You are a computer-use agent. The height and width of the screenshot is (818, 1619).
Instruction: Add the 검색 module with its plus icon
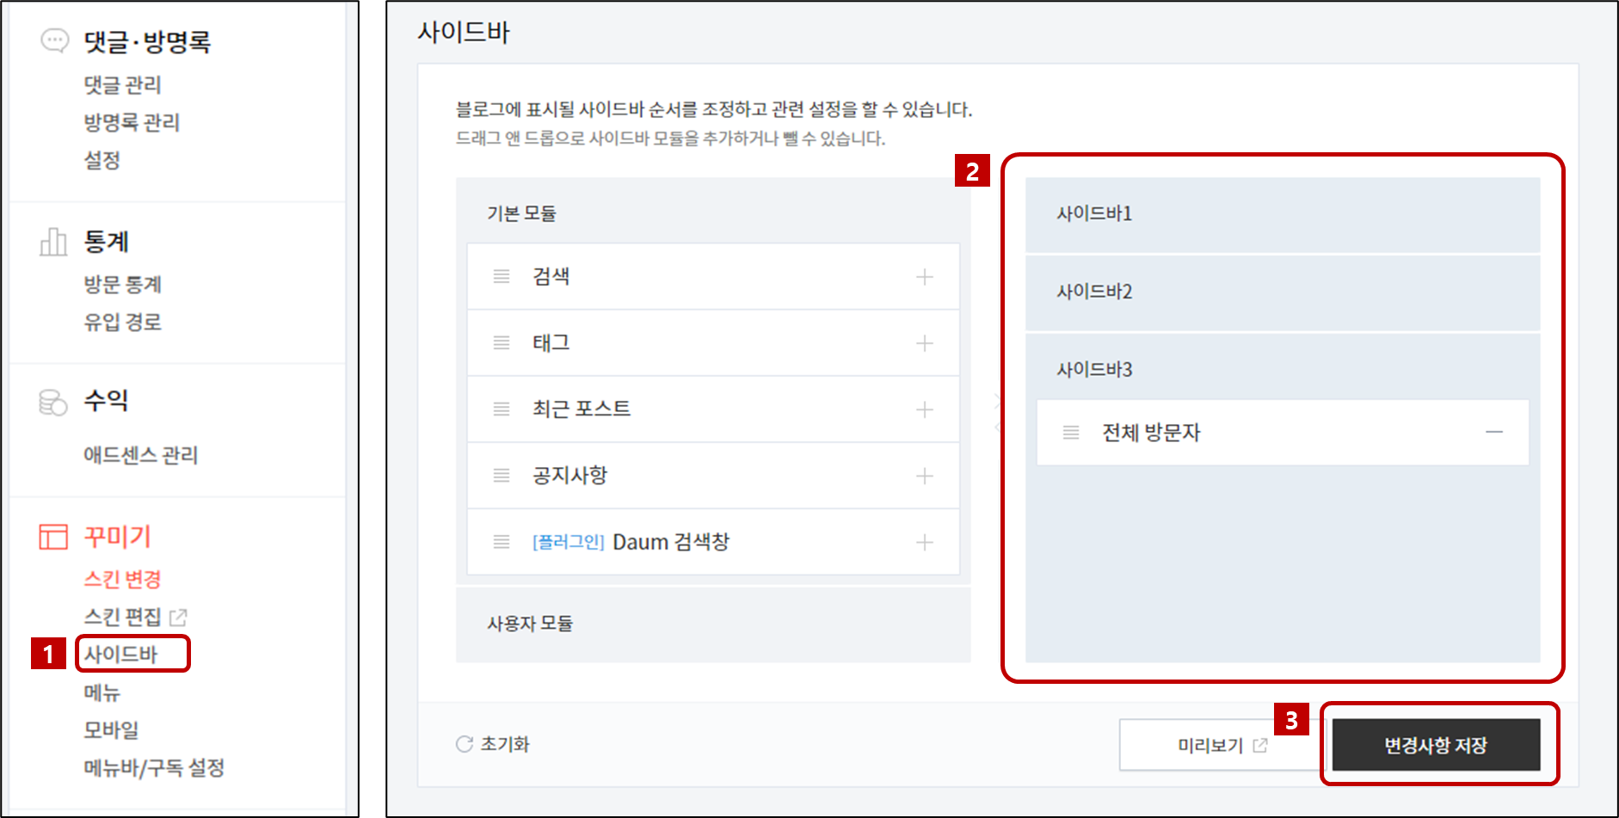point(925,277)
